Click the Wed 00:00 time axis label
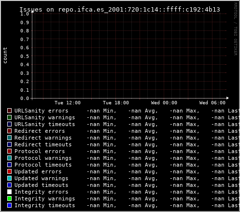Screen dimensions: 240x212 [x=164, y=103]
